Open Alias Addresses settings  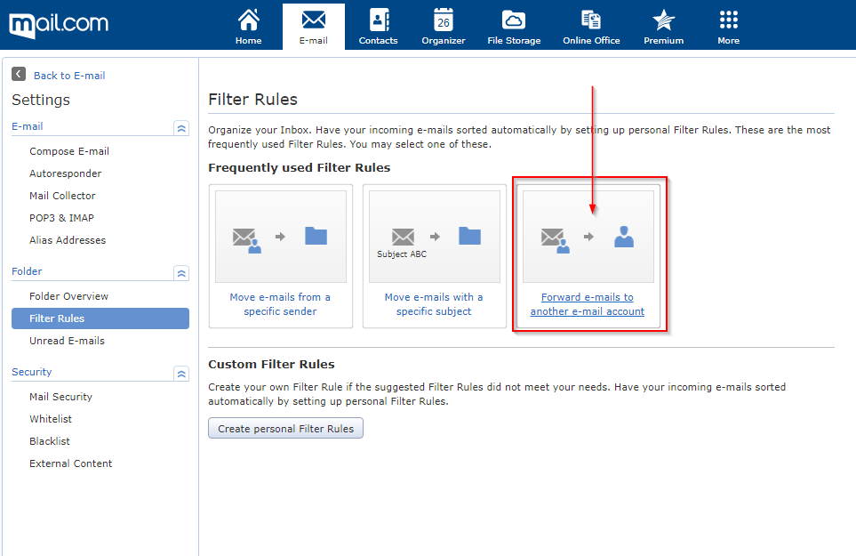[68, 240]
